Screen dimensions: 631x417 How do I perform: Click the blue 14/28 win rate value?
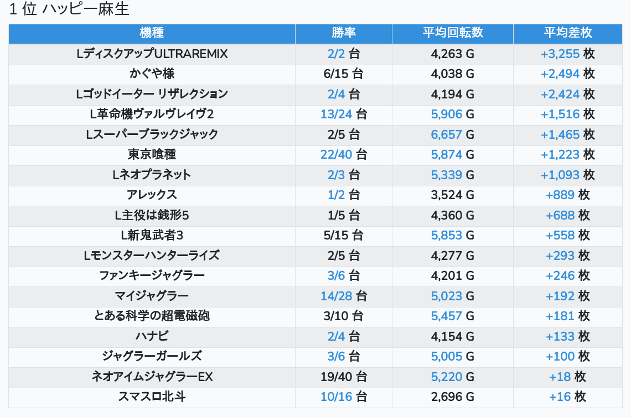[x=337, y=296]
